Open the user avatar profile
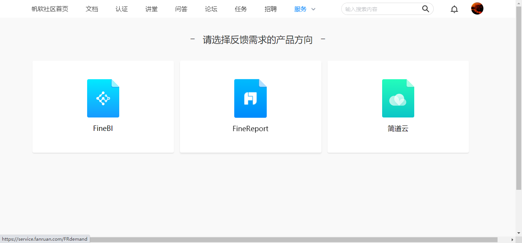Image resolution: width=522 pixels, height=243 pixels. coord(477,8)
